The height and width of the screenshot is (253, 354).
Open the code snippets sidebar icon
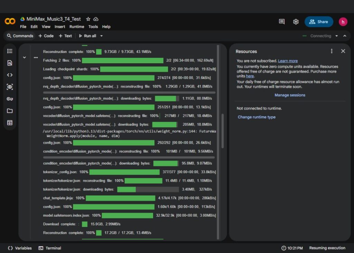coord(10,75)
